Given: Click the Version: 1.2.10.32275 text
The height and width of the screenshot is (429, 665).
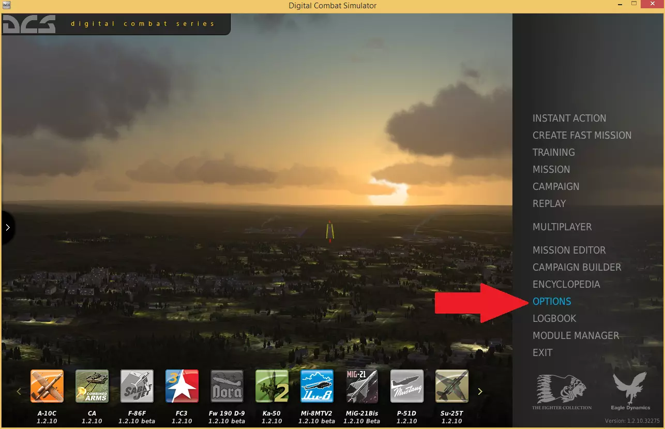Looking at the screenshot, I should point(632,421).
